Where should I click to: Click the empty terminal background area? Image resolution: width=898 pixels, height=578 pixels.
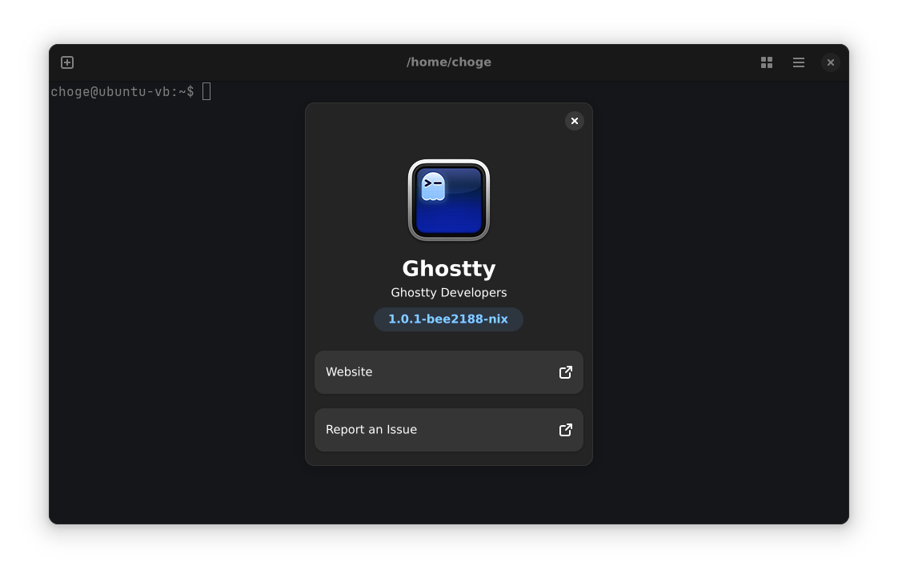[x=160, y=320]
